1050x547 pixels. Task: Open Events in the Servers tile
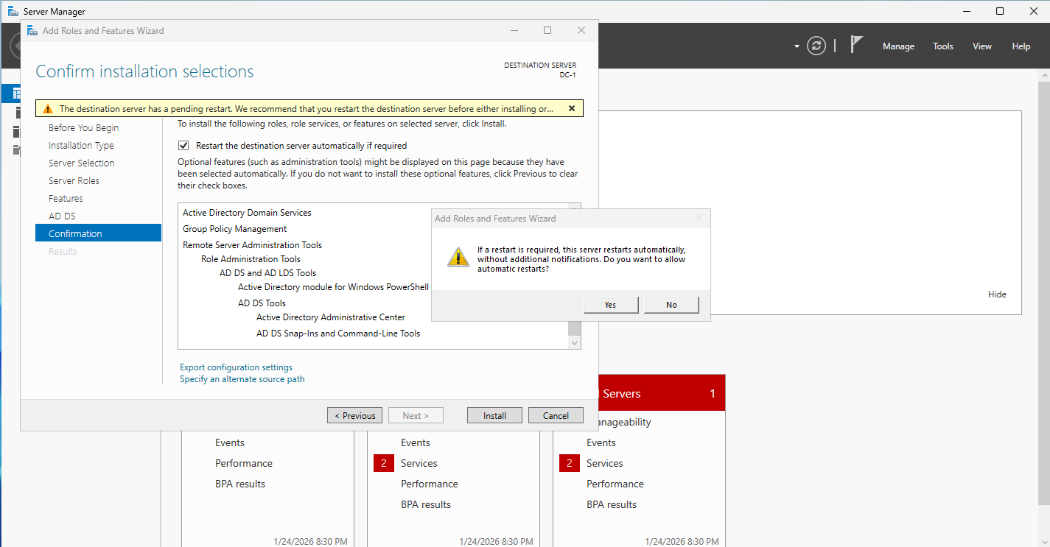click(601, 443)
